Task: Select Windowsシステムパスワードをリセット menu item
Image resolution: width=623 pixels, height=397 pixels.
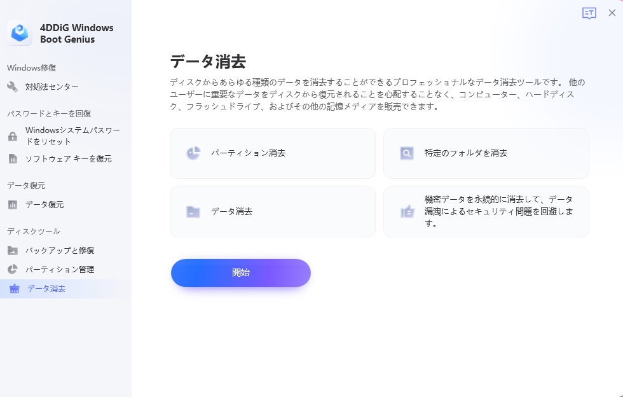Action: pyautogui.click(x=72, y=136)
